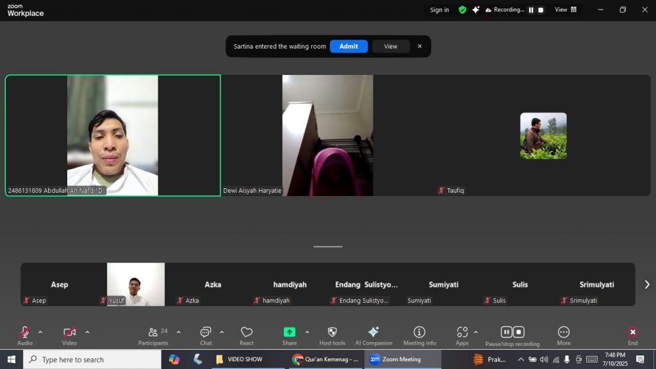Screen dimensions: 656x369
Task: Expand video options arrow beside Video
Action: coord(87,332)
